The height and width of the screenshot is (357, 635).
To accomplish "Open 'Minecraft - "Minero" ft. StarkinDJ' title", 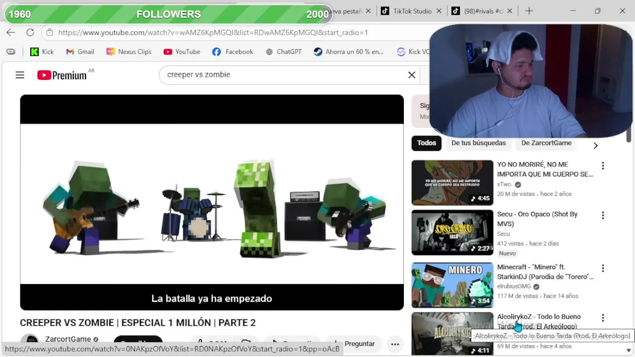I will (x=545, y=272).
